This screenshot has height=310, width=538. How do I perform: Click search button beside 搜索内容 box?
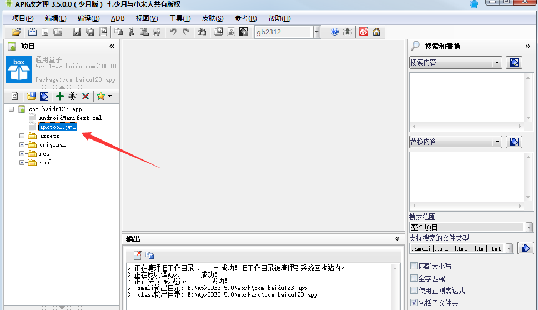514,62
